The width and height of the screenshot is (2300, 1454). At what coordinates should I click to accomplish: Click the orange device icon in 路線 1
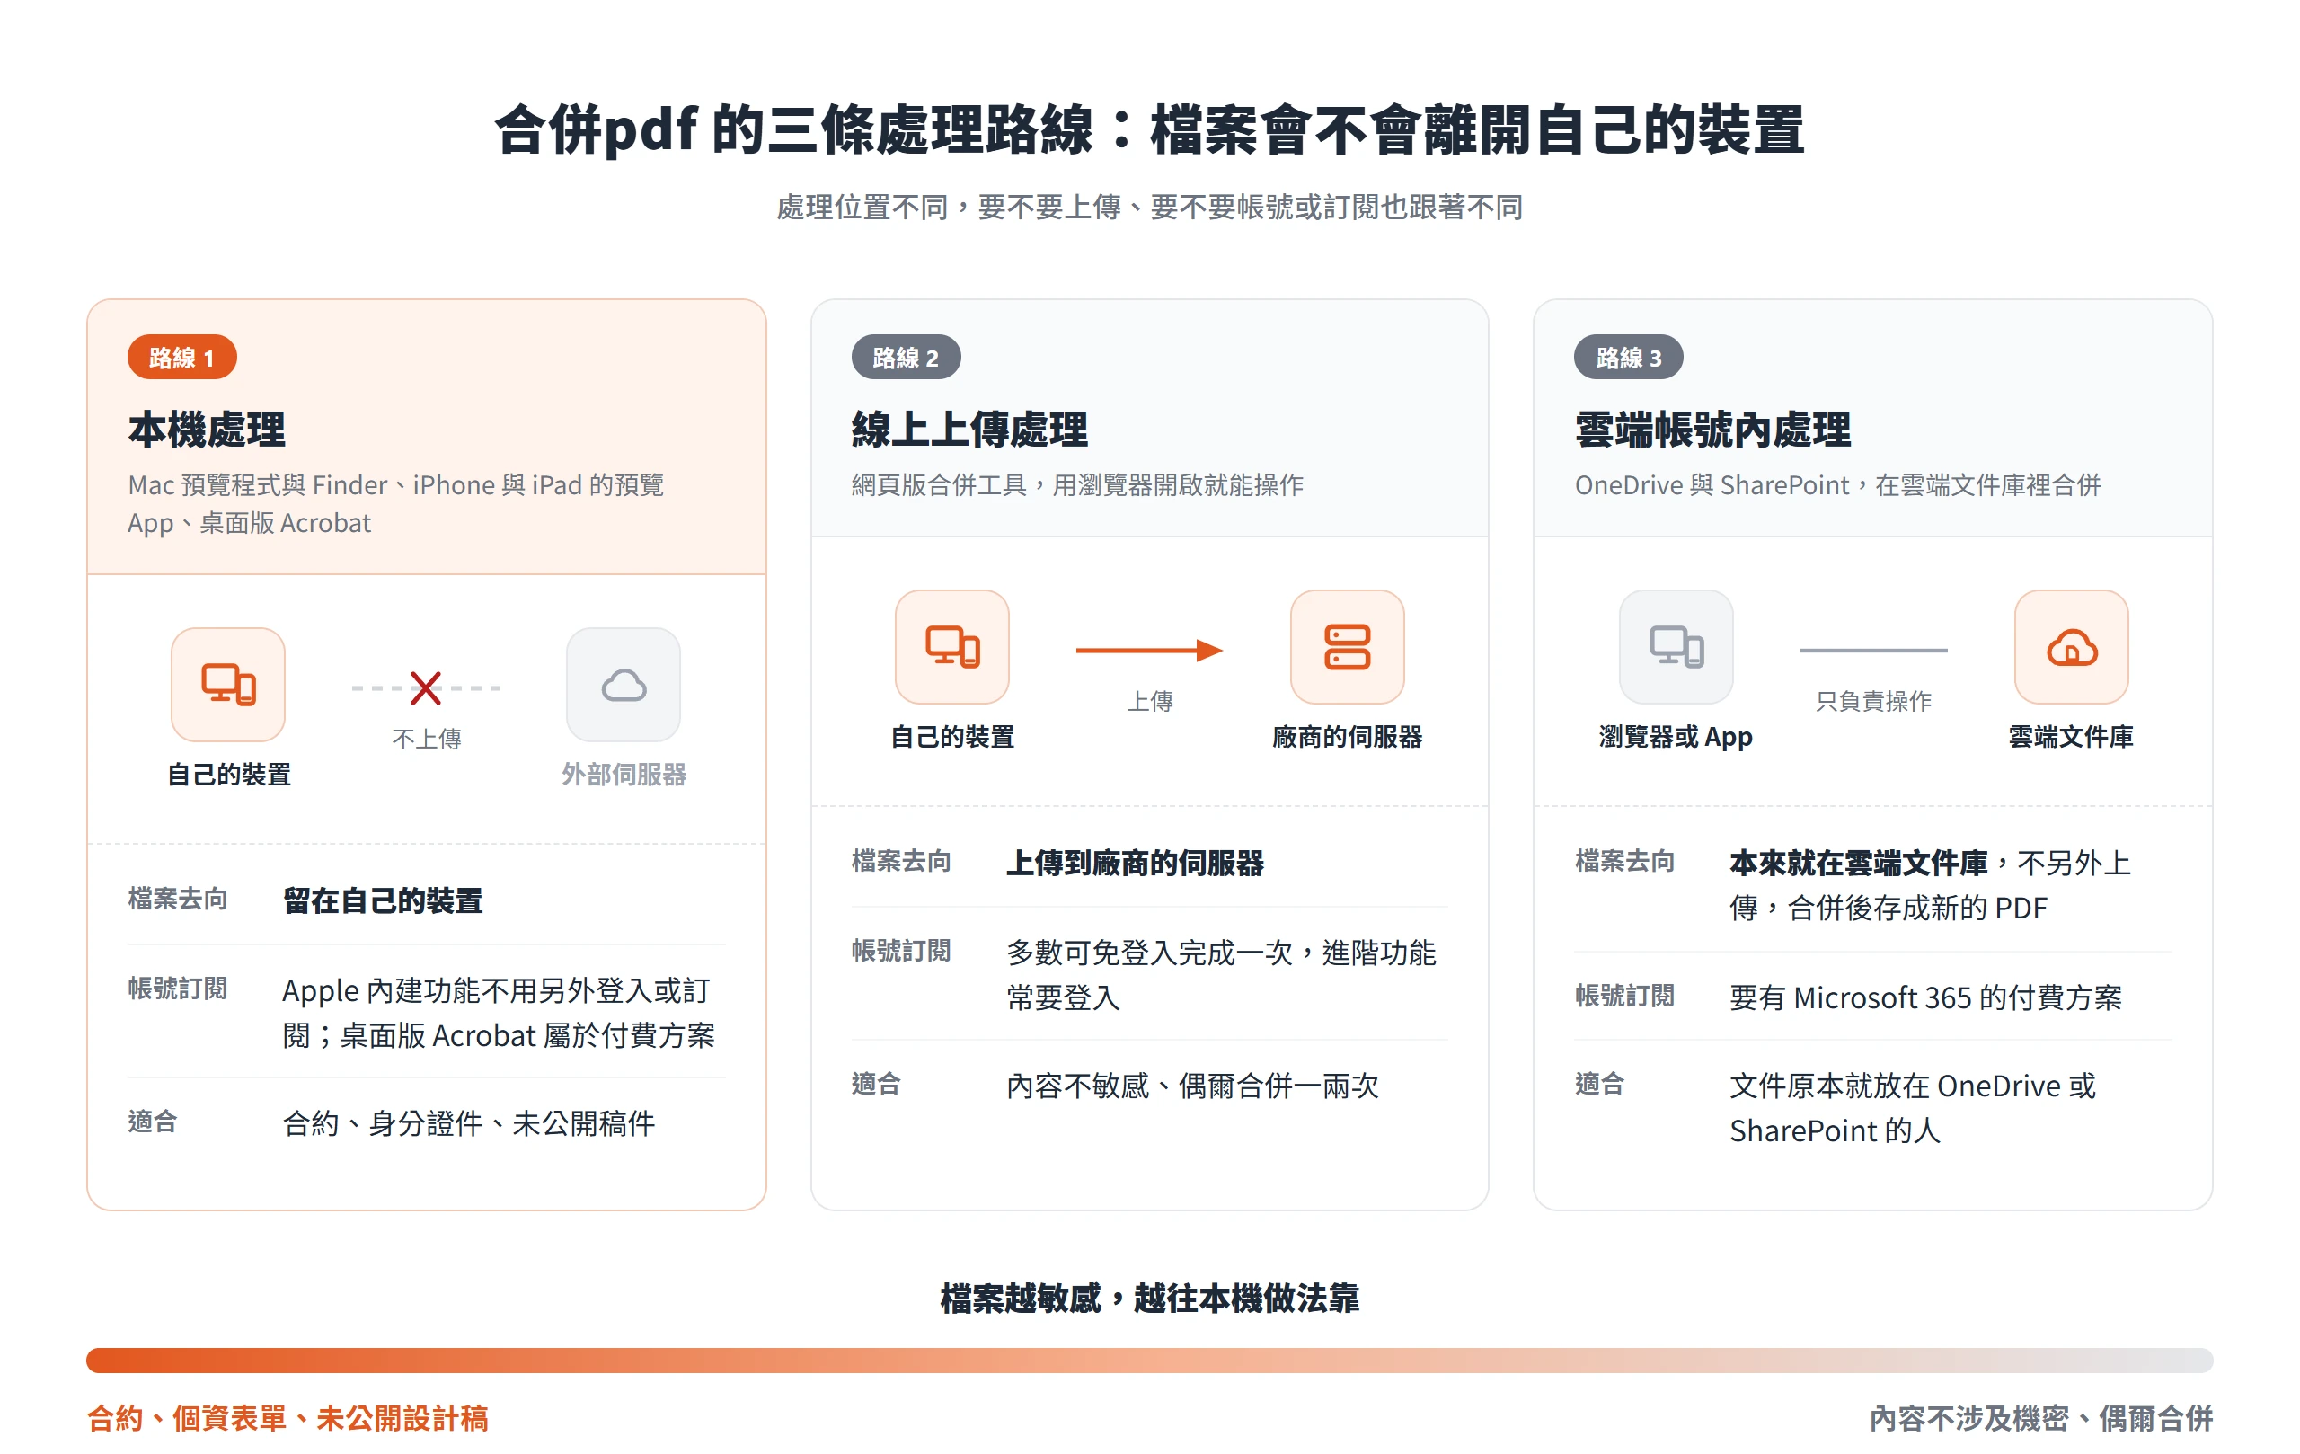pos(228,684)
